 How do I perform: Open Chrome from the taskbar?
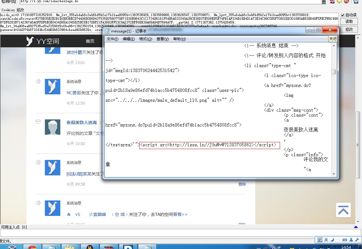(x=32, y=247)
